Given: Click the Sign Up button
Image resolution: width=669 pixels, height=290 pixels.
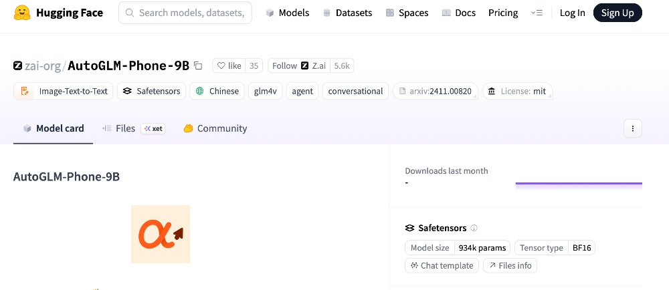Looking at the screenshot, I should point(617,13).
